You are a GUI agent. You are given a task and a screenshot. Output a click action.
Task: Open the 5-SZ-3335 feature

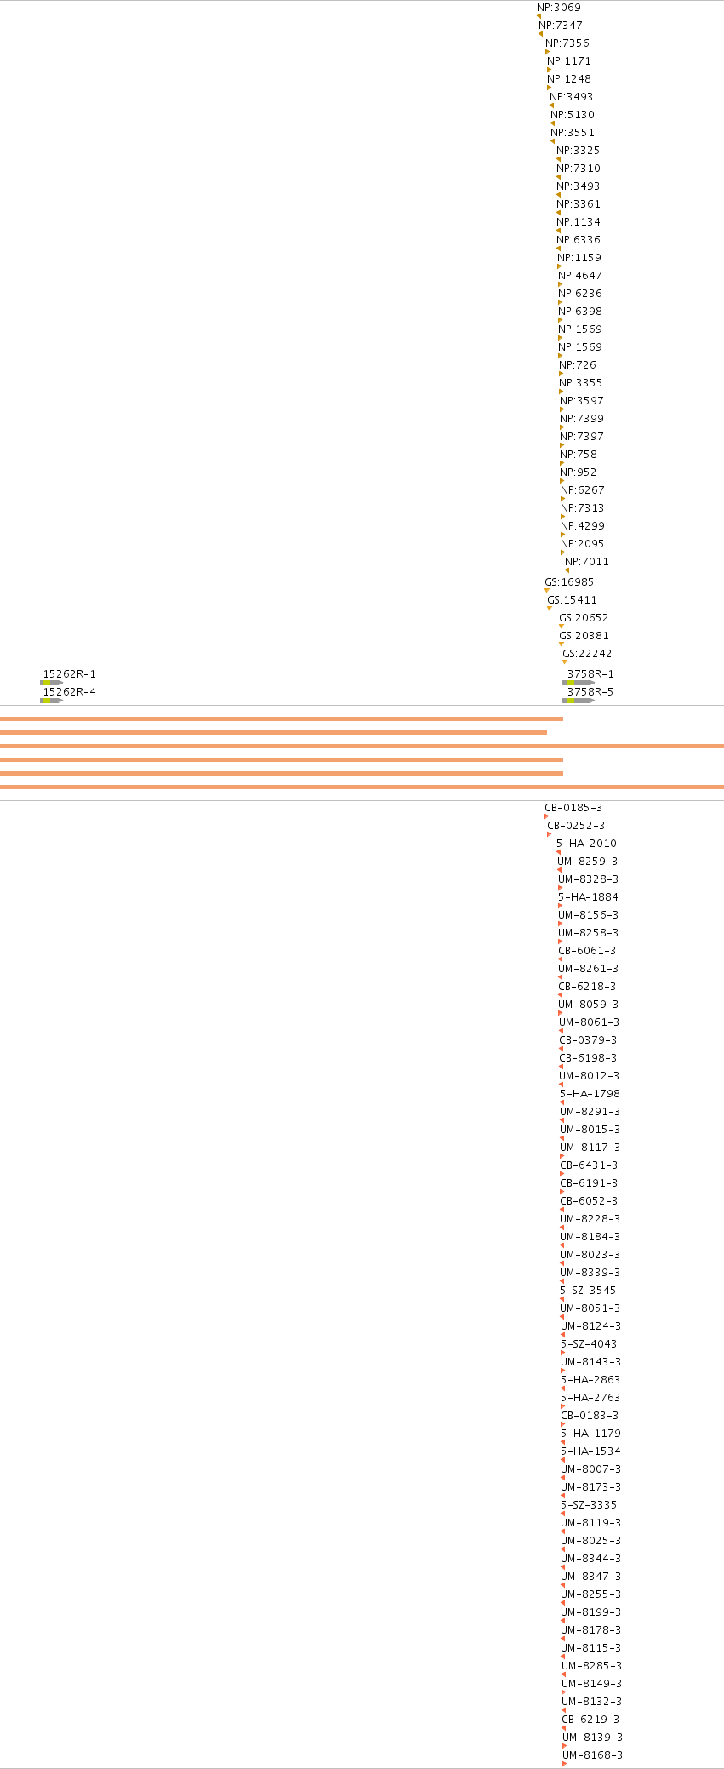point(589,1505)
